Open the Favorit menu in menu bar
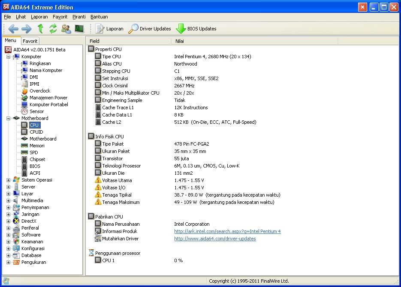Image resolution: width=401 pixels, height=287 pixels. pos(60,17)
